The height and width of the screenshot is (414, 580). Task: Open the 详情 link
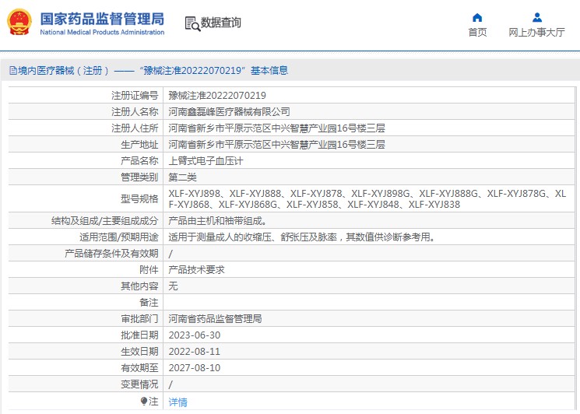(x=178, y=402)
